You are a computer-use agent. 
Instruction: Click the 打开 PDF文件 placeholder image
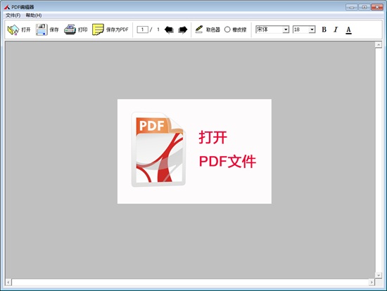point(194,151)
